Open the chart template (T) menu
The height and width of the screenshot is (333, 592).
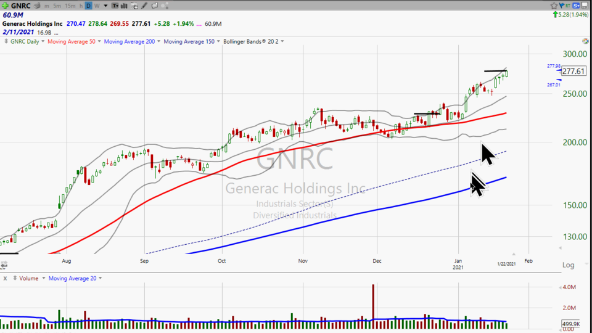[x=115, y=6]
